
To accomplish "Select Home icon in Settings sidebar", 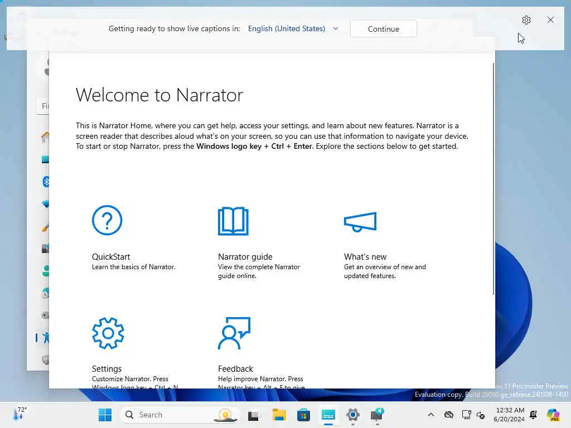I will pos(45,137).
